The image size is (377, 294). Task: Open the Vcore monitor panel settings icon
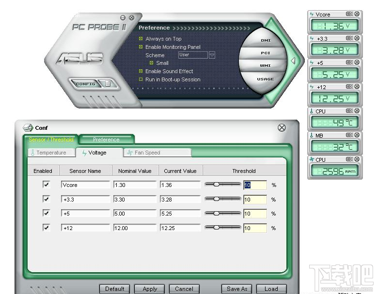349,14
